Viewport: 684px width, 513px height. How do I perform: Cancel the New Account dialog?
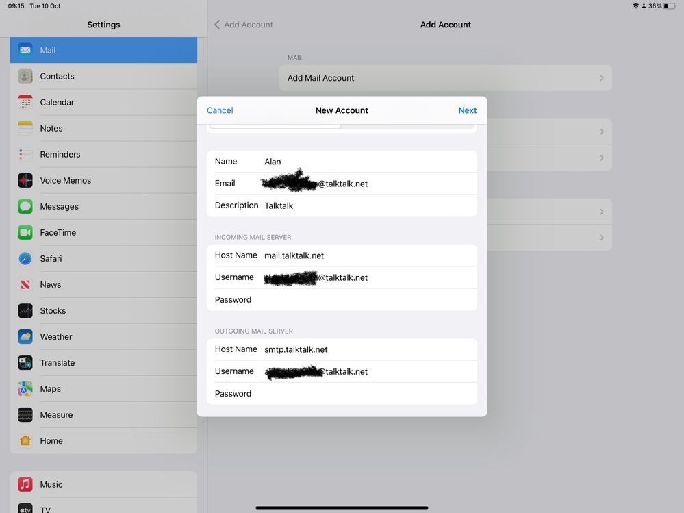(220, 110)
